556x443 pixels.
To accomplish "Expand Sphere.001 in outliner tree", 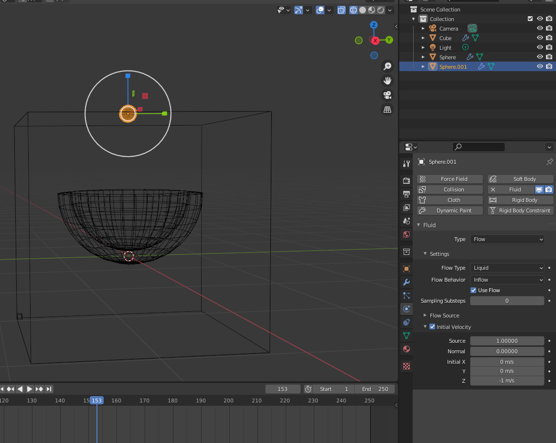I will click(423, 67).
